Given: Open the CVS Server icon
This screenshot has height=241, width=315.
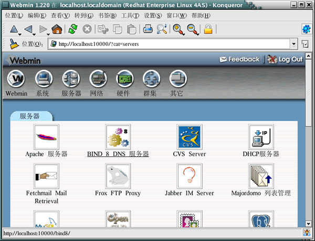Looking at the screenshot, I should 190,137.
